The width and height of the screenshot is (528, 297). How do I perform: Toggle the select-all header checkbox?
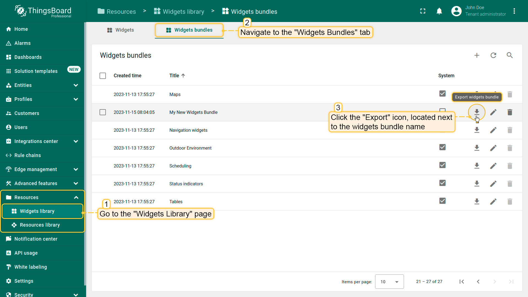(103, 76)
